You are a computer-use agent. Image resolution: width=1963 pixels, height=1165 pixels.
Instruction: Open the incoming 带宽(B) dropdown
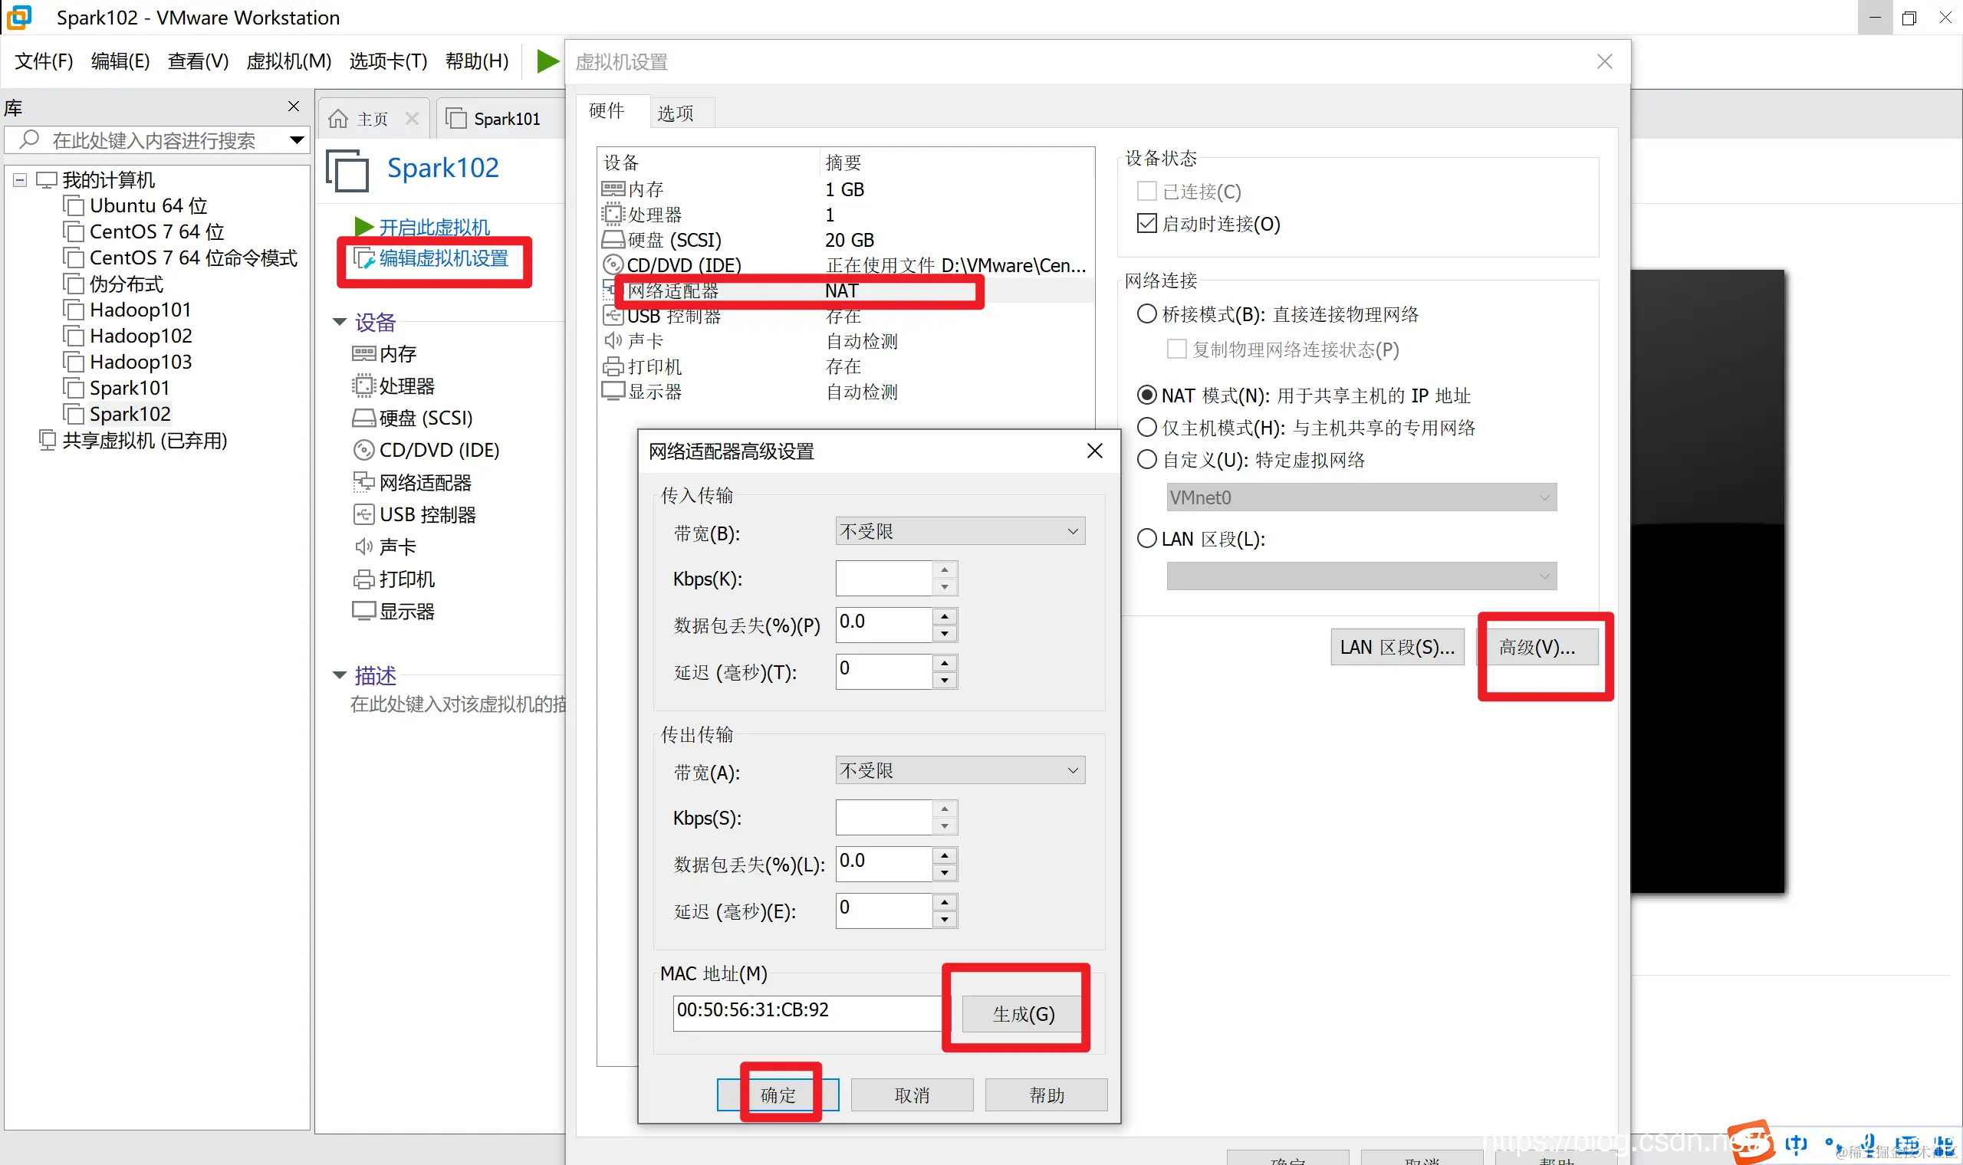[959, 531]
